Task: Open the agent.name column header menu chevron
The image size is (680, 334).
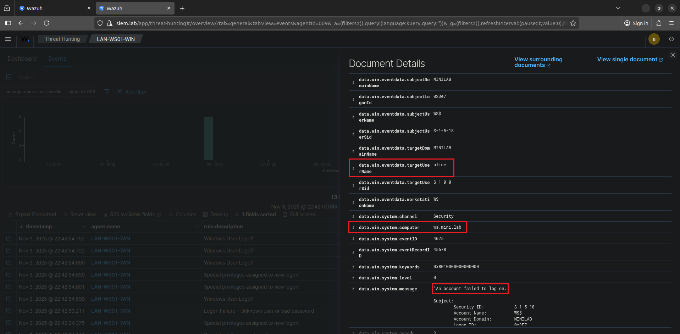Action: (x=197, y=227)
